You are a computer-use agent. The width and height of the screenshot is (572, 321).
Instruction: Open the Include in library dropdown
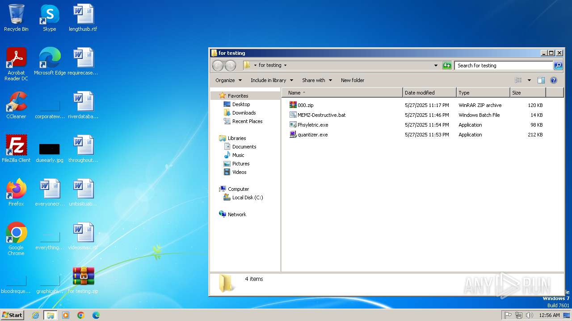[x=272, y=80]
